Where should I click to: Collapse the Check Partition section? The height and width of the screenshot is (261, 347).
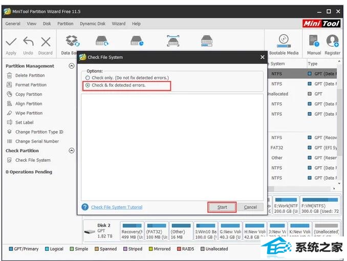point(72,150)
